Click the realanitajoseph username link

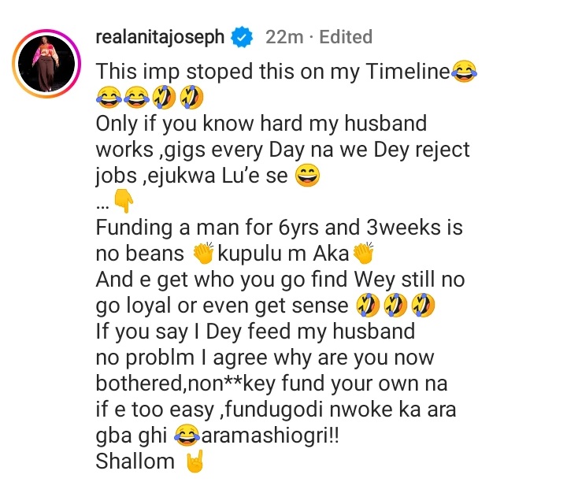click(160, 37)
